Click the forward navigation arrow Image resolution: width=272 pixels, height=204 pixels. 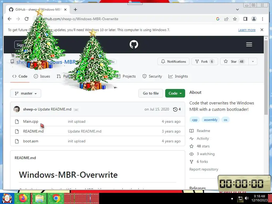18,19
